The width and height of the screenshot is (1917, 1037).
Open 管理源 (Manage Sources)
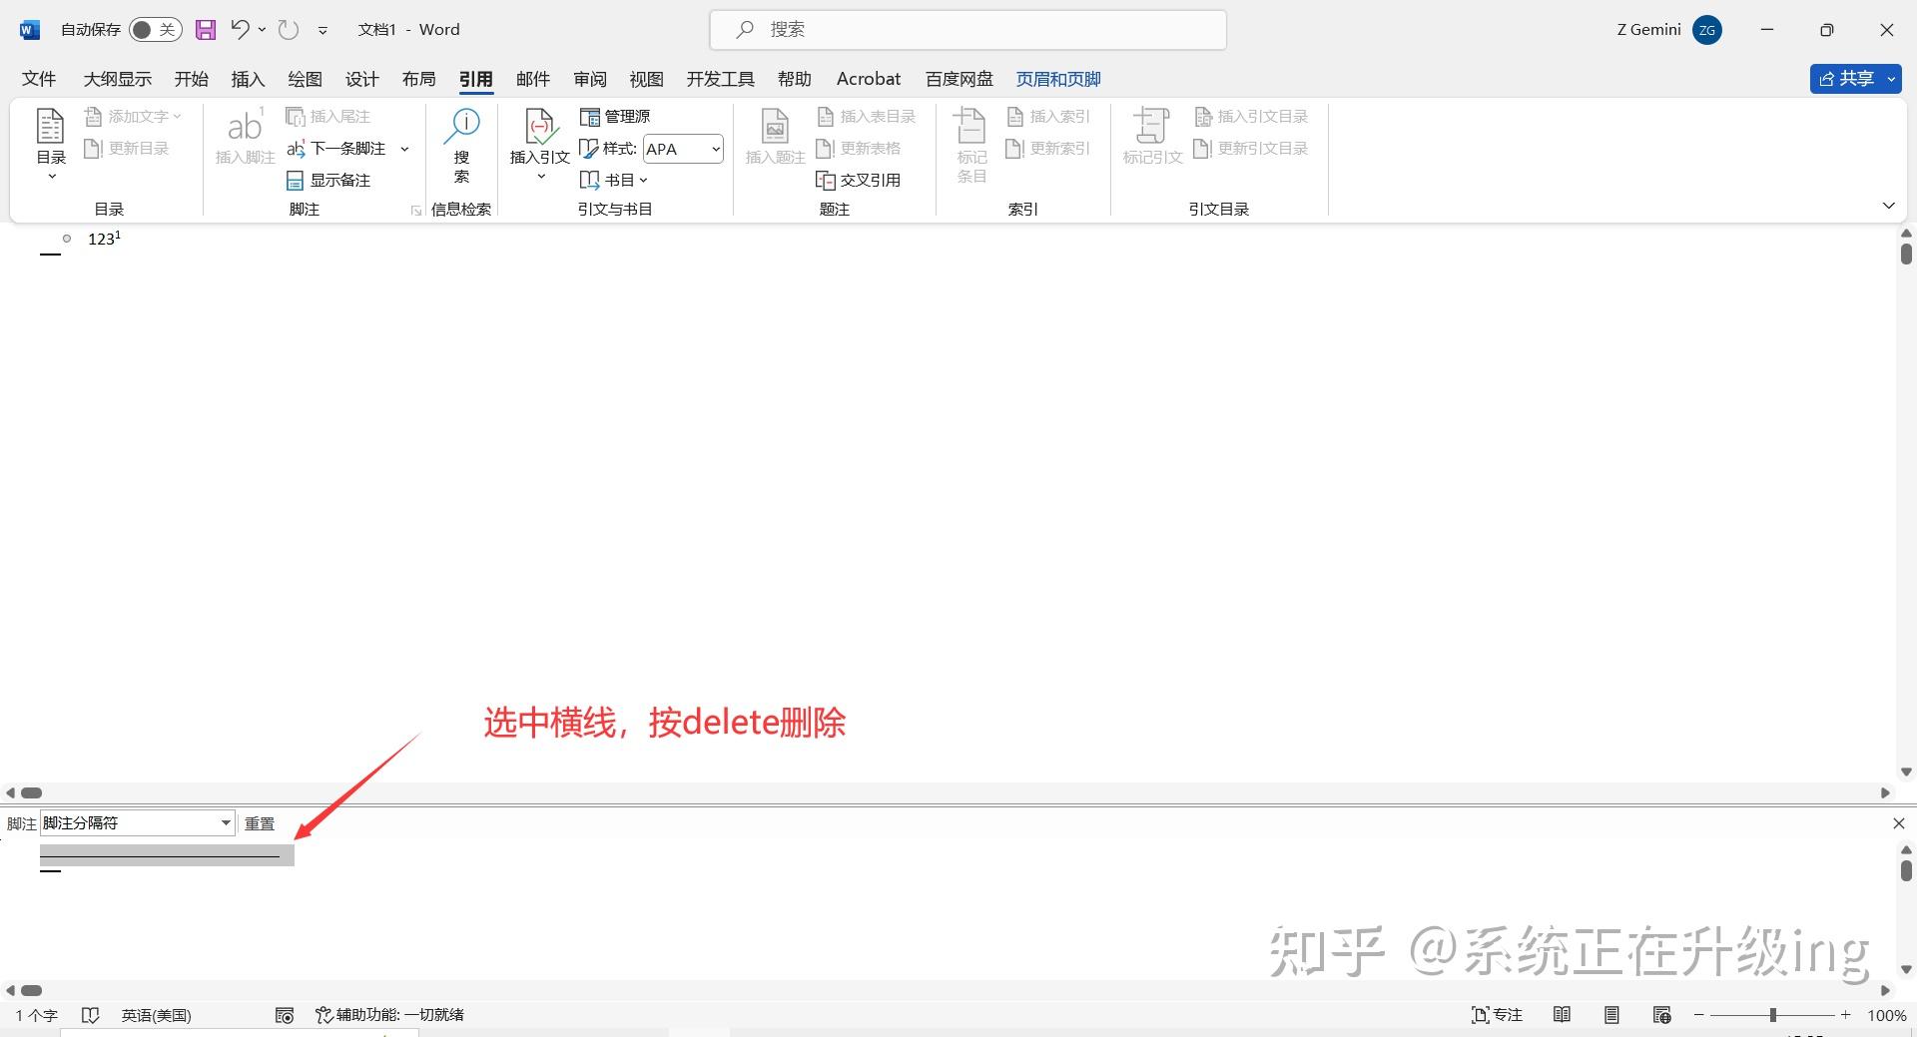615,116
